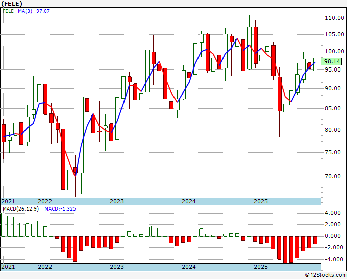The height and width of the screenshot is (279, 347).
Task: Click 2024 on the price chart timeline
Action: tap(189, 201)
